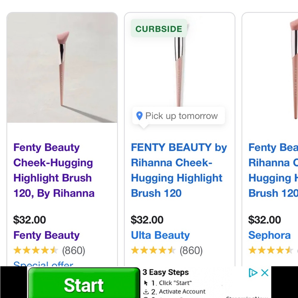Click the AdChoices icon in the bottom ad

[x=253, y=273]
